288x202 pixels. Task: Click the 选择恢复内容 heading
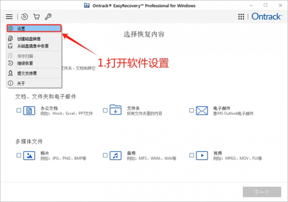[x=144, y=34]
